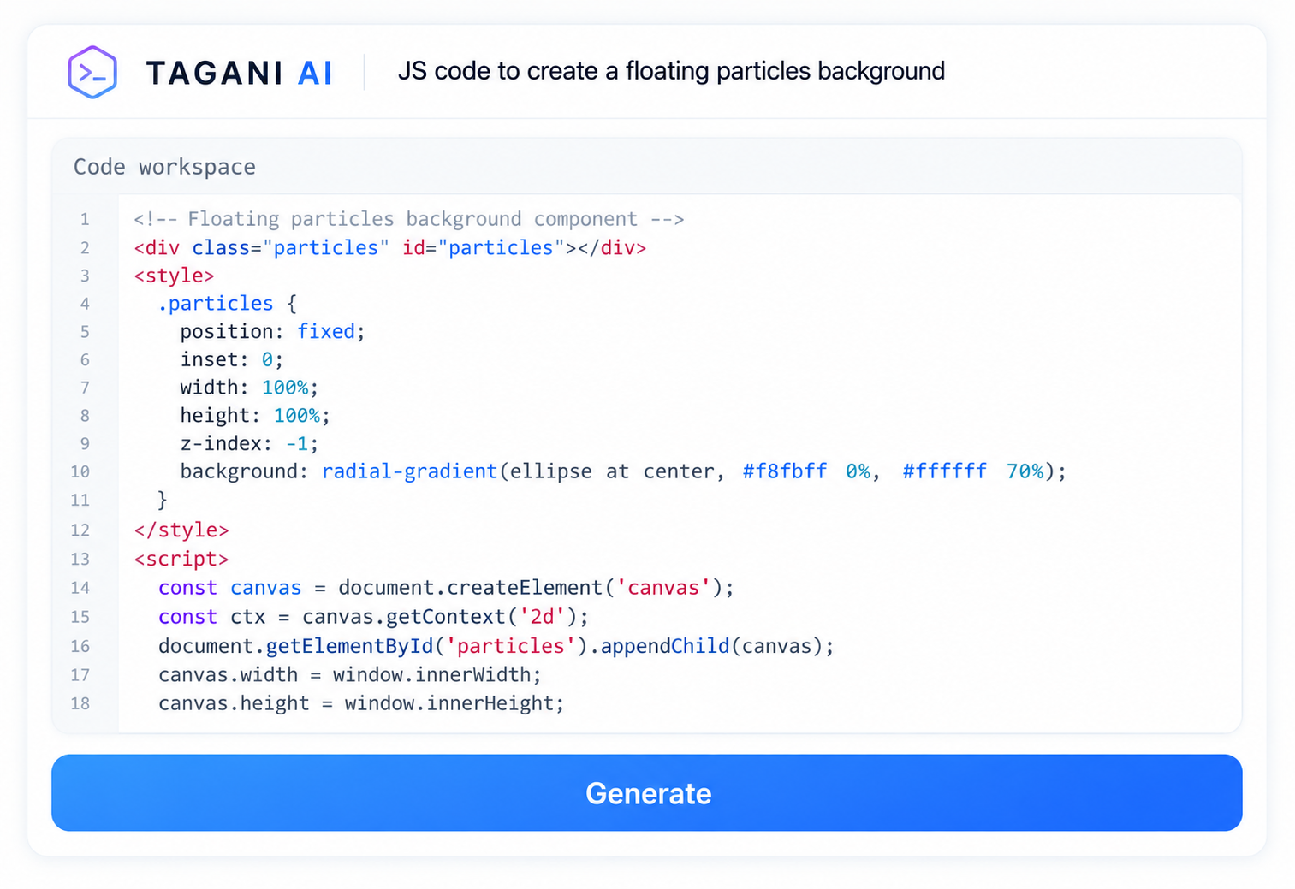Click line number 10 in the gutter
Viewport: 1295px width, 889px height.
pyautogui.click(x=80, y=471)
